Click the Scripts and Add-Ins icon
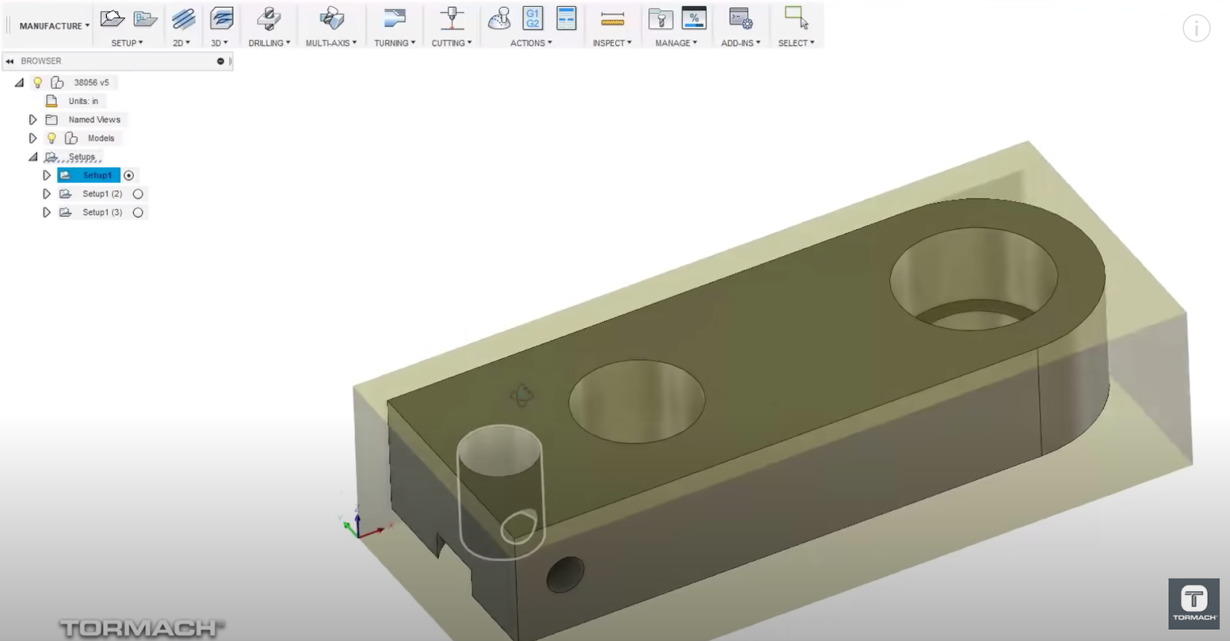This screenshot has height=641, width=1230. [741, 18]
